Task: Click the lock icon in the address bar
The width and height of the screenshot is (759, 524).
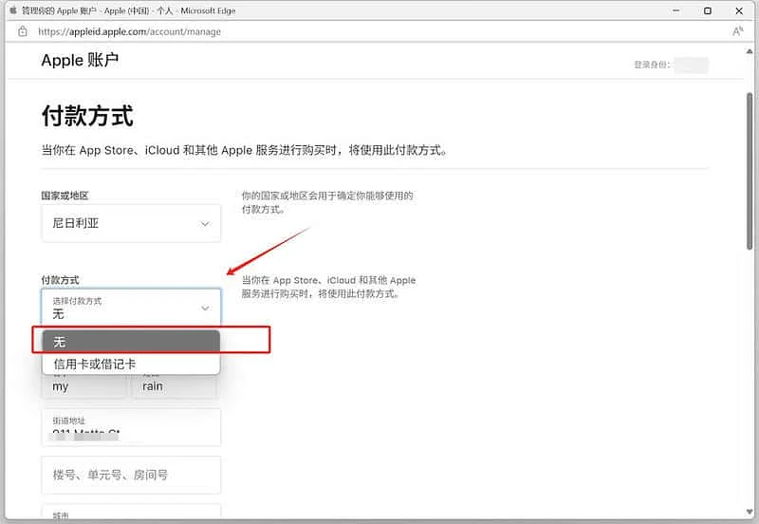Action: tap(22, 31)
